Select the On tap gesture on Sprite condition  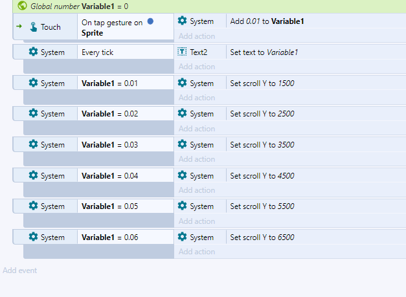point(126,27)
